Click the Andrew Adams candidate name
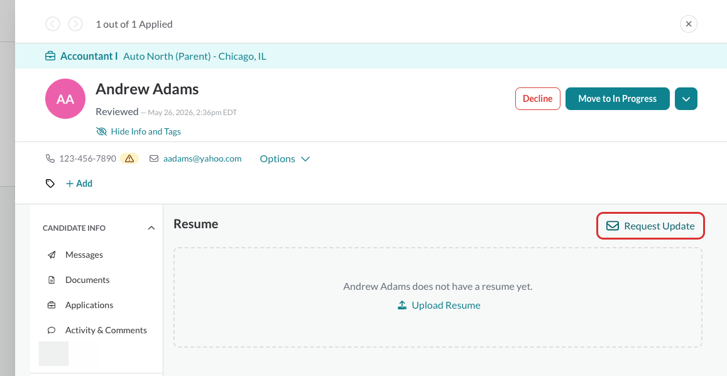Screen dimensions: 727x376 point(147,89)
